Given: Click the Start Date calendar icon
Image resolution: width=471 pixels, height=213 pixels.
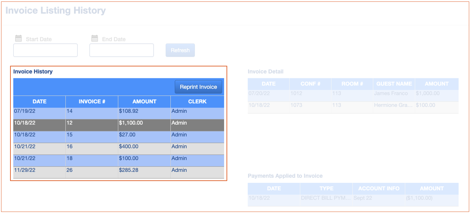Looking at the screenshot, I should pos(18,38).
